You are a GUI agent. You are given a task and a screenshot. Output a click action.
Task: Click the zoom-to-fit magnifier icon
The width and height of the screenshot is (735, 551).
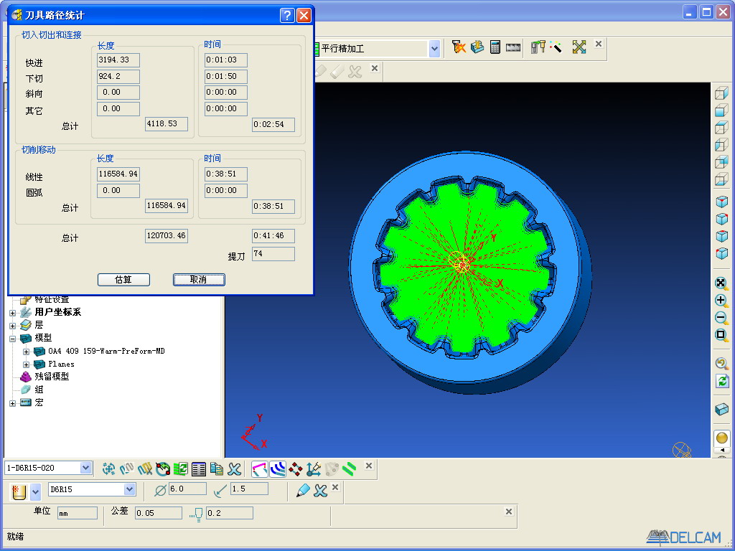tap(721, 283)
